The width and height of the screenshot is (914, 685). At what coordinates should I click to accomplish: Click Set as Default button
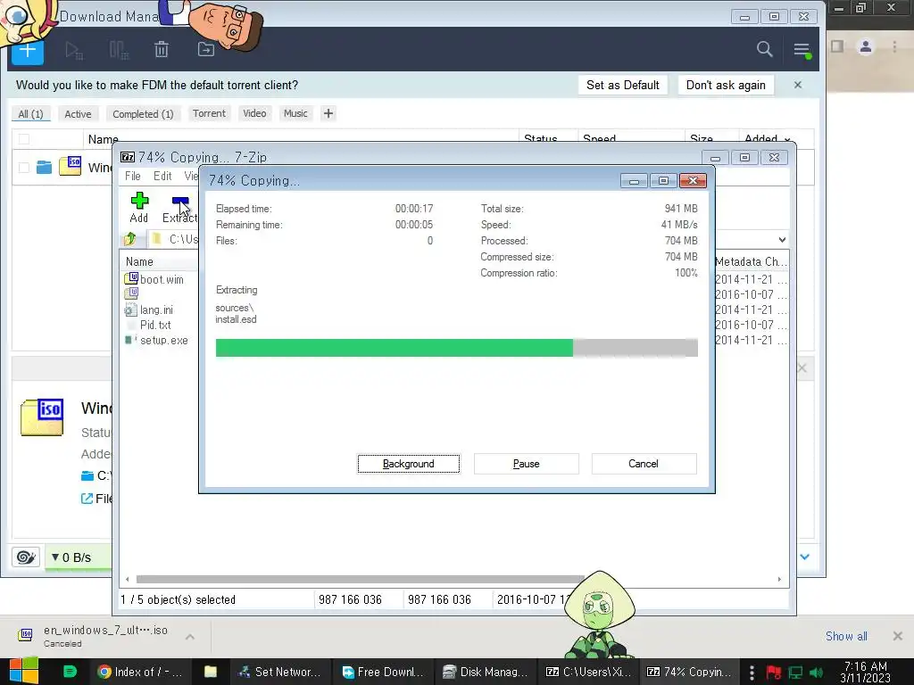tap(622, 85)
